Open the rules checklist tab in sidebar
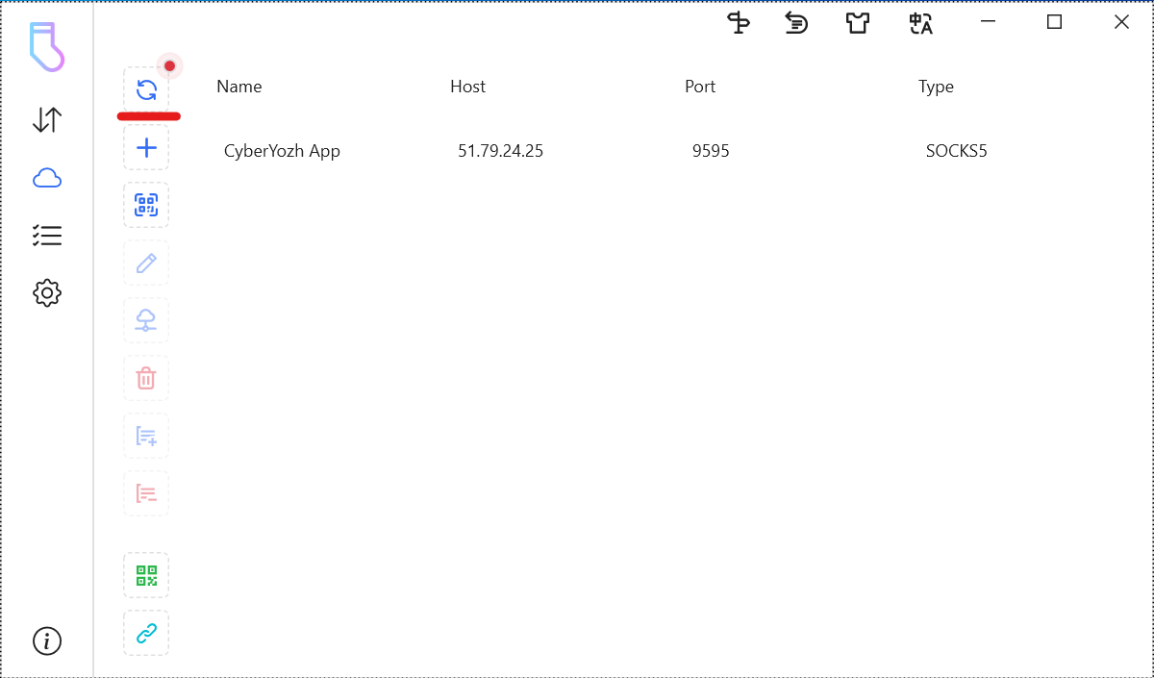The image size is (1154, 678). pyautogui.click(x=47, y=236)
